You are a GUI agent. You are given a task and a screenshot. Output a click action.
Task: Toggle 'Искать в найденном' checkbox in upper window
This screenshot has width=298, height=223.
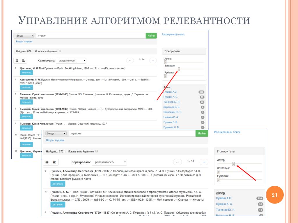[60, 51]
